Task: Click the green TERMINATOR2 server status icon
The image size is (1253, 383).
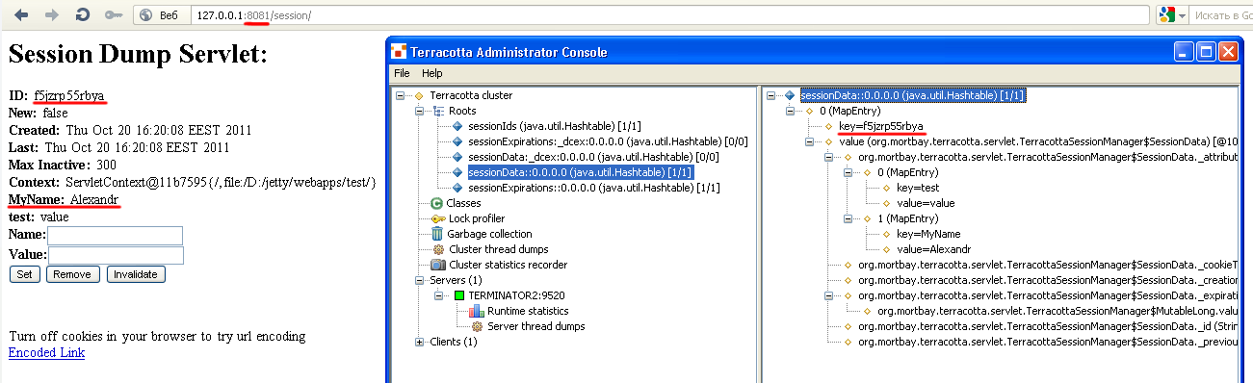Action: pyautogui.click(x=459, y=295)
